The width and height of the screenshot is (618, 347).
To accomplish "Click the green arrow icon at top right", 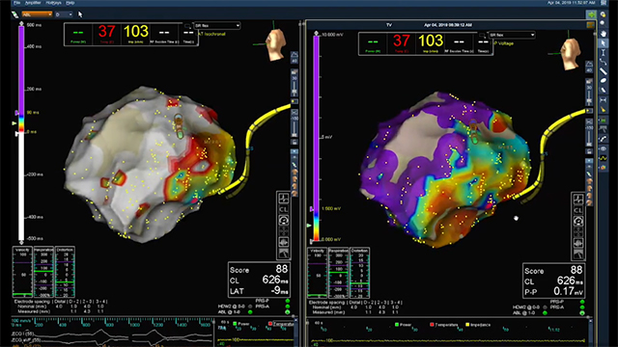I will [x=591, y=14].
